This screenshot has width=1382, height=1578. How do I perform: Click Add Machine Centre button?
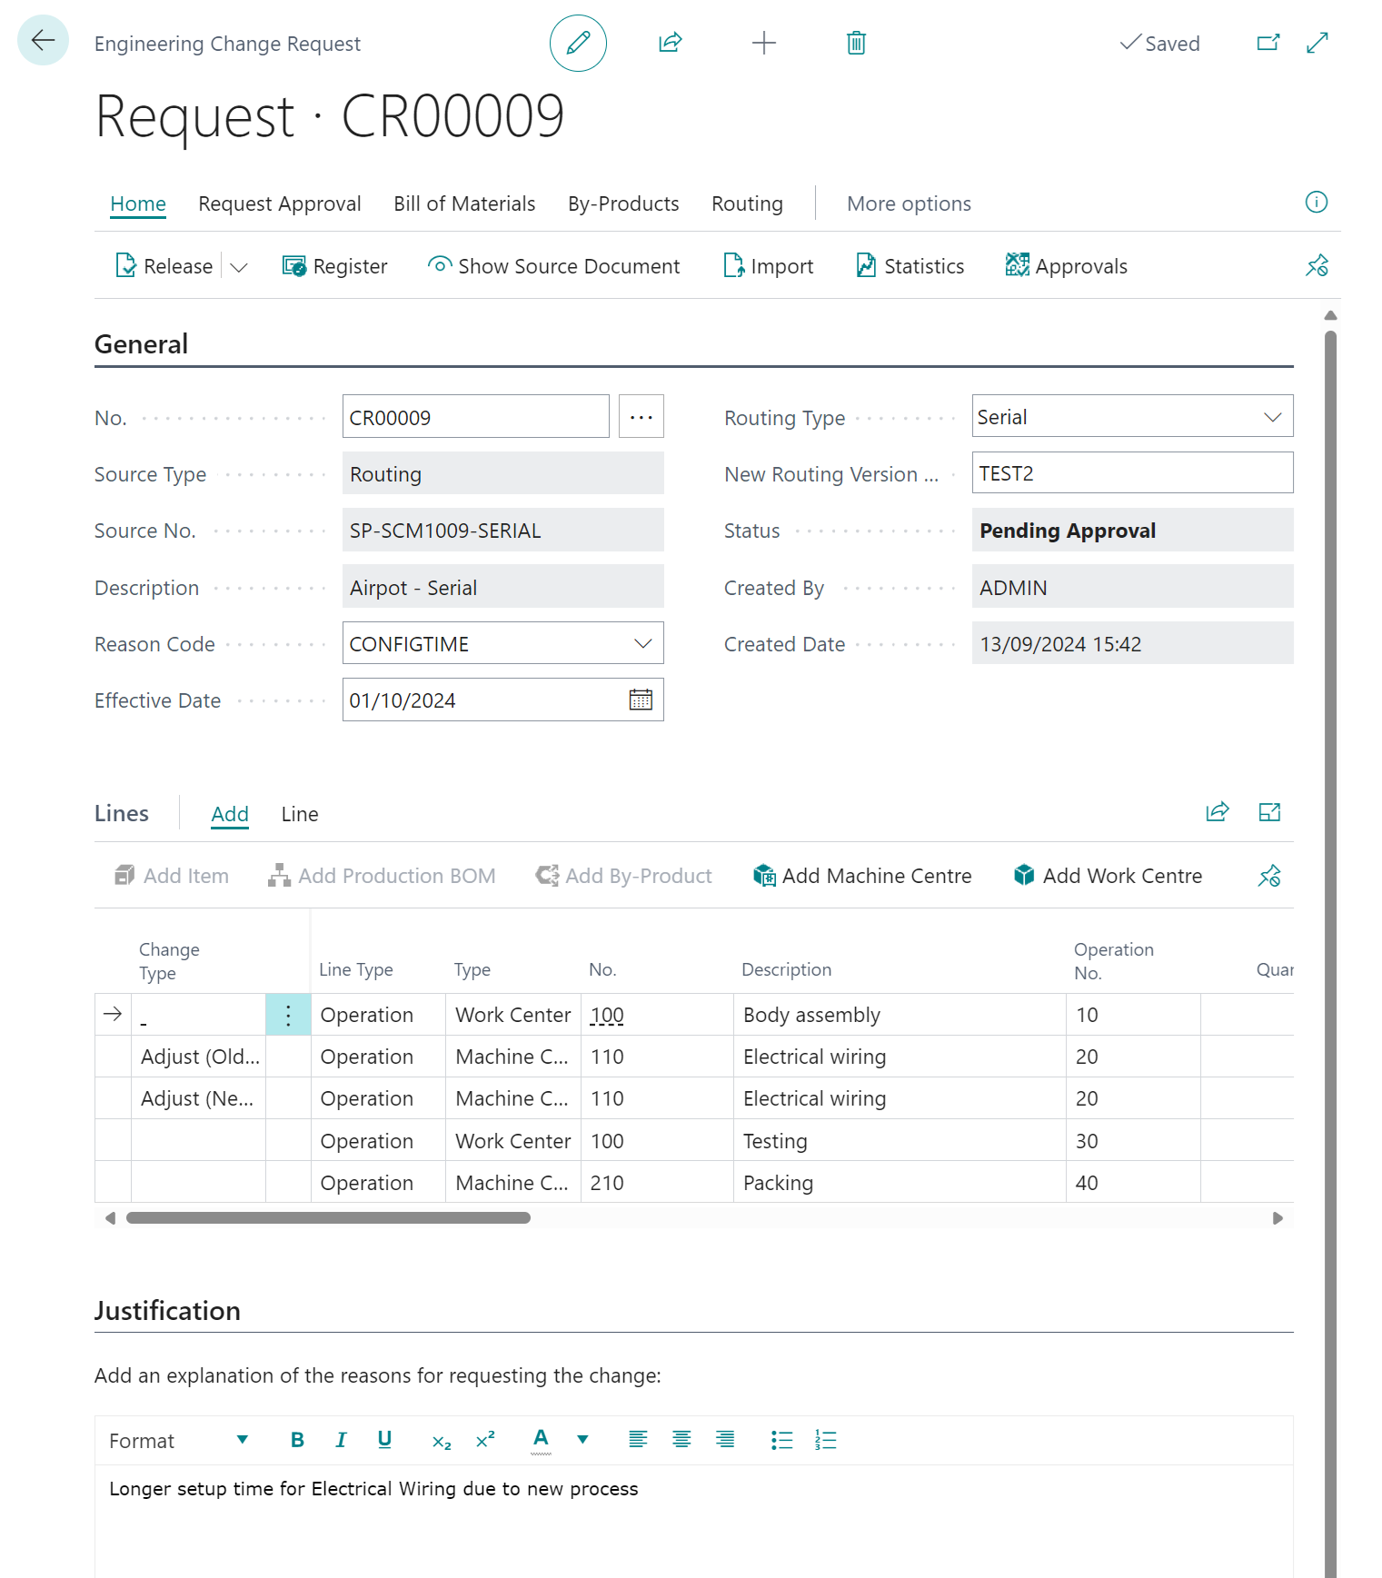point(862,876)
